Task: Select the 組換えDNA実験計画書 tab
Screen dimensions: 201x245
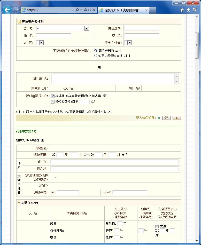Action: [123, 10]
